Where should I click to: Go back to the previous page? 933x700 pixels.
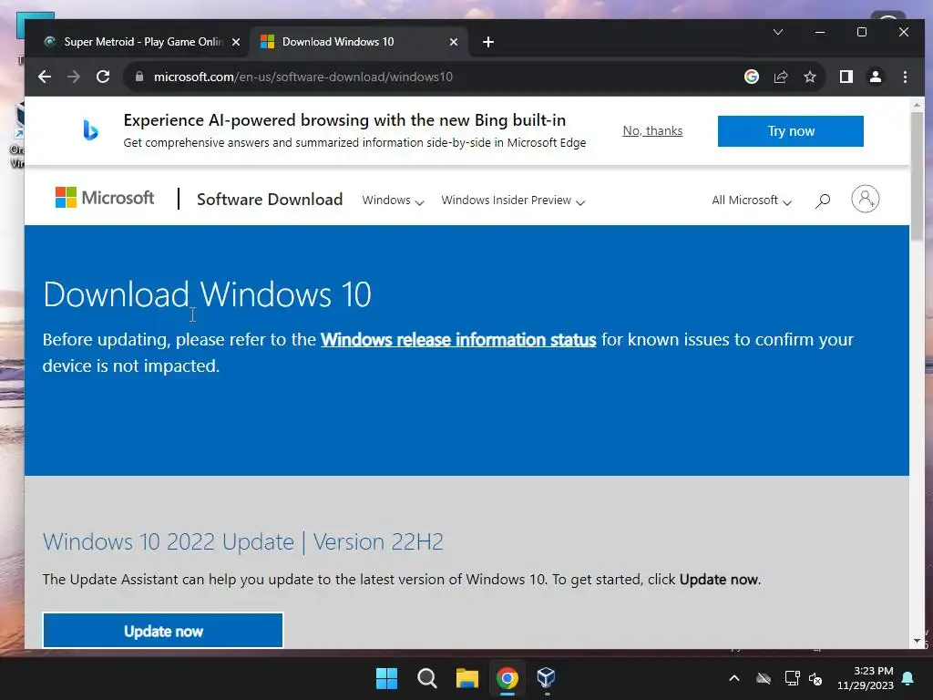point(45,77)
